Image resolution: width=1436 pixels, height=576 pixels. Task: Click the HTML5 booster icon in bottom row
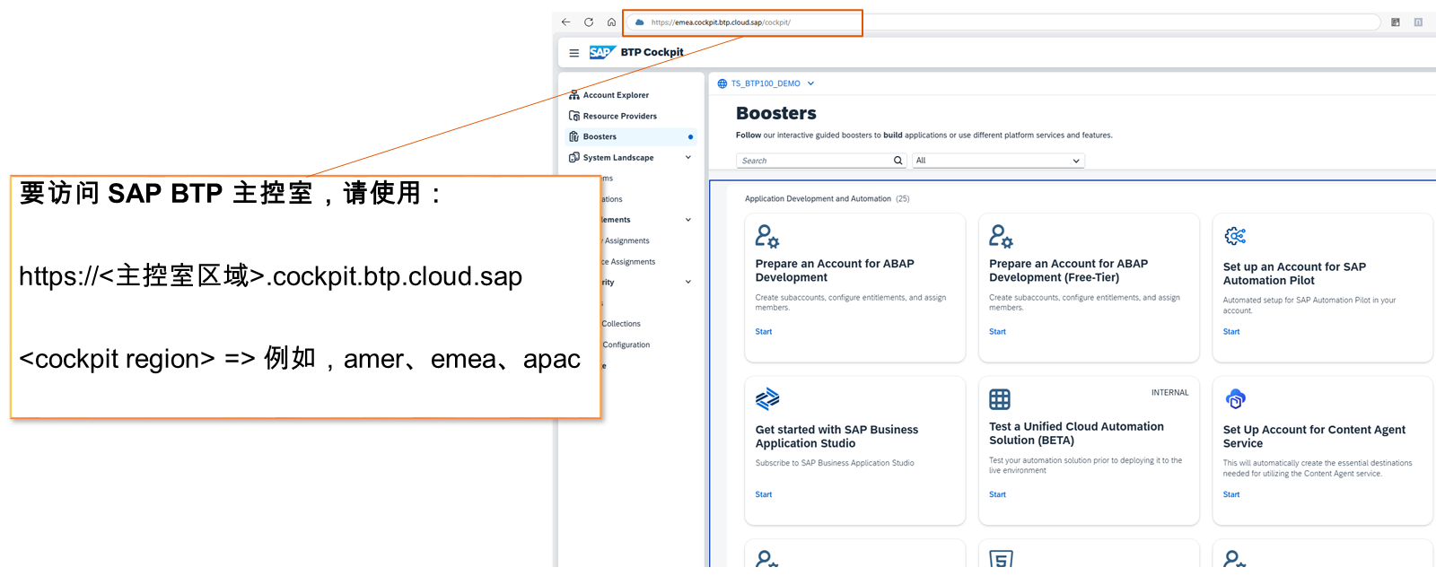pos(1001,559)
